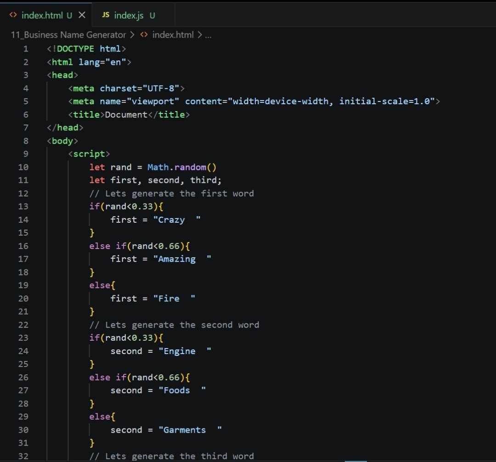Click the string "Amazing" on line 17
Screen dimensions: 496x462
(182, 259)
